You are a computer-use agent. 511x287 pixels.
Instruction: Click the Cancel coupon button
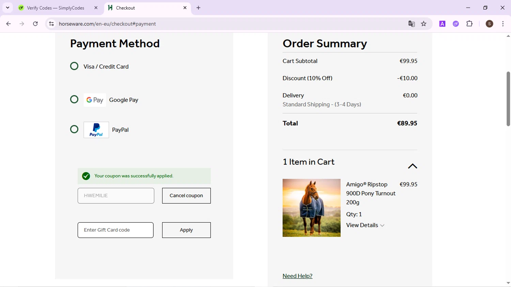click(x=186, y=196)
